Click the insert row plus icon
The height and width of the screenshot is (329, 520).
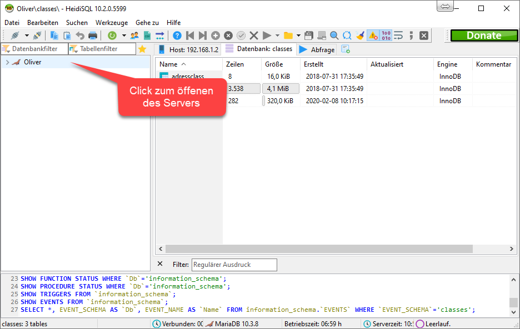pyautogui.click(x=216, y=36)
